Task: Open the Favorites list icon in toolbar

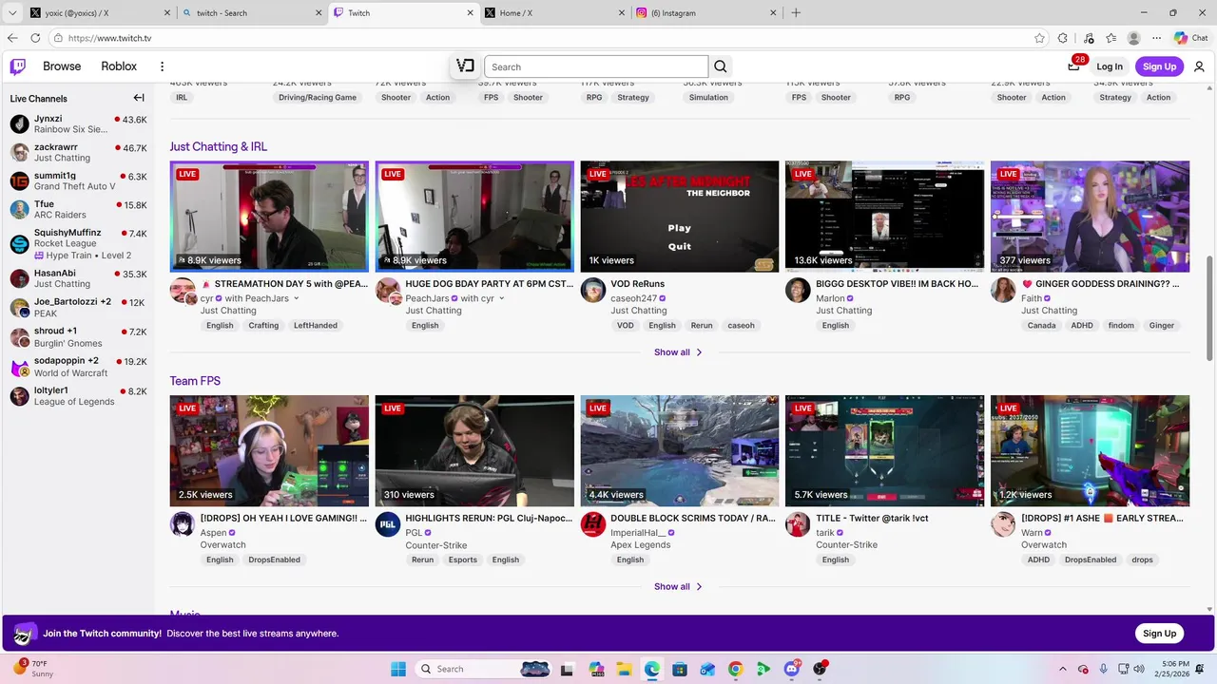Action: point(1111,38)
